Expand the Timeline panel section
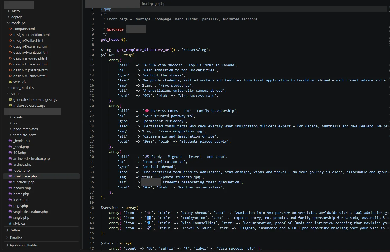This screenshot has width=390, height=252. click(7, 238)
